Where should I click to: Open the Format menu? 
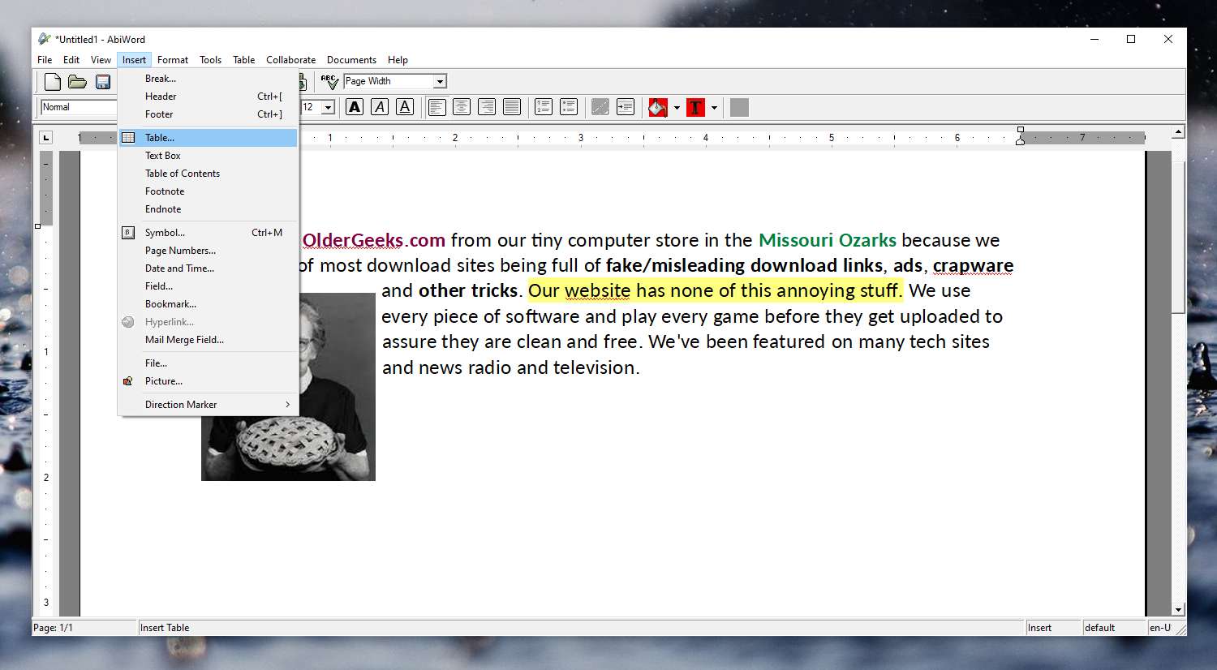pyautogui.click(x=173, y=60)
